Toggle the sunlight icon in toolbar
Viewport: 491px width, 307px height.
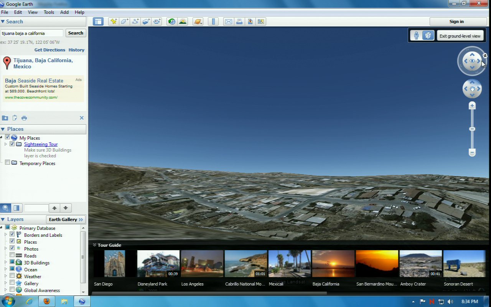pos(183,21)
